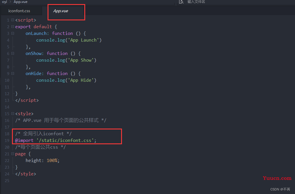
Task: Collapse the style tag fold on line 15
Action: click(x=13, y=114)
